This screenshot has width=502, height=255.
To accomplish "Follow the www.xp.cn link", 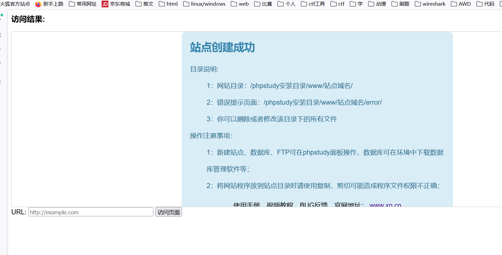I will (x=385, y=205).
